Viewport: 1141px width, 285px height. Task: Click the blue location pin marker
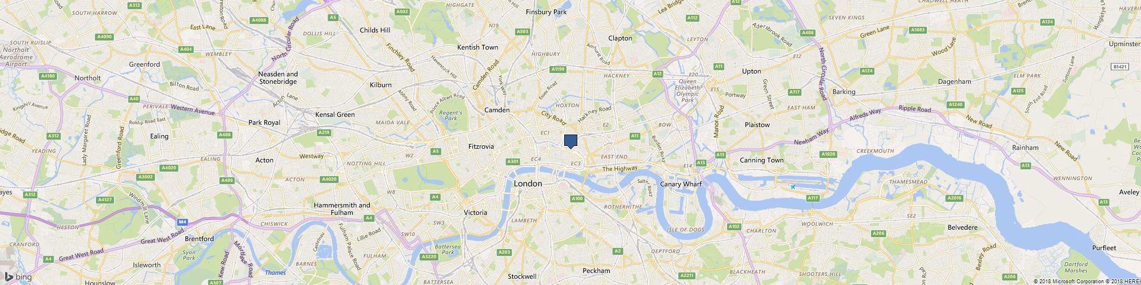570,141
